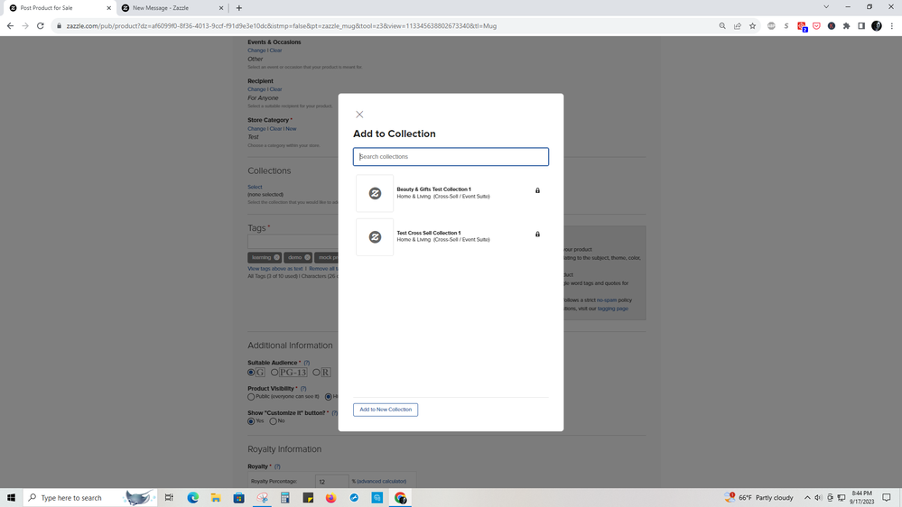
Task: Select Yes for Show Customize it button
Action: (252, 421)
